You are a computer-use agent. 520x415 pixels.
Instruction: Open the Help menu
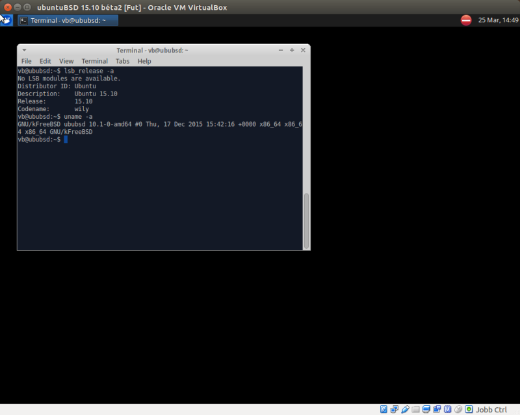[x=144, y=61]
